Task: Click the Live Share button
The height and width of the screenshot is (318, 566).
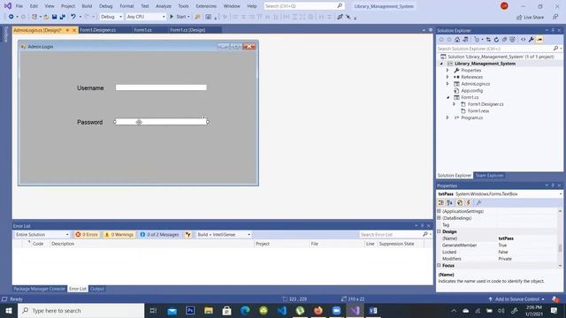Action: [530, 17]
